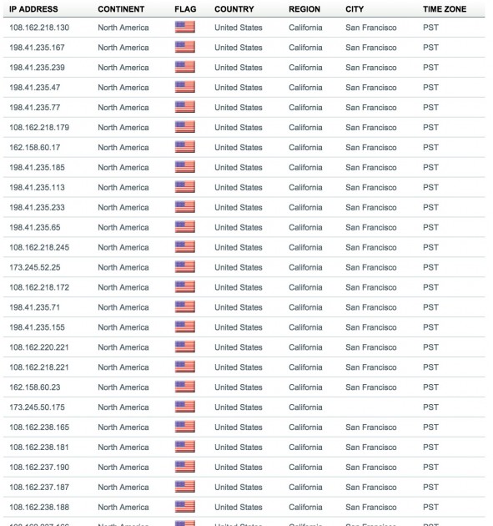
Task: Select IP address 198.41.235.239
Action: 37,68
